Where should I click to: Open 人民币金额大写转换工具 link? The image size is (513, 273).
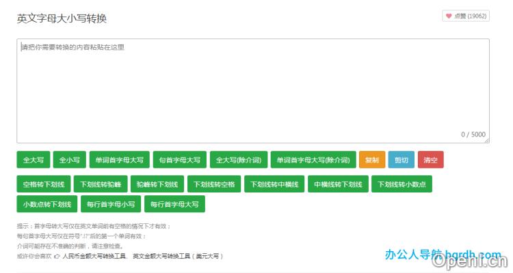pyautogui.click(x=94, y=256)
